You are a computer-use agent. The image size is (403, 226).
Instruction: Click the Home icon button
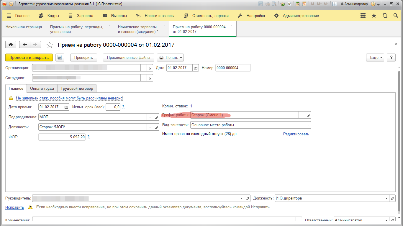coord(11,44)
